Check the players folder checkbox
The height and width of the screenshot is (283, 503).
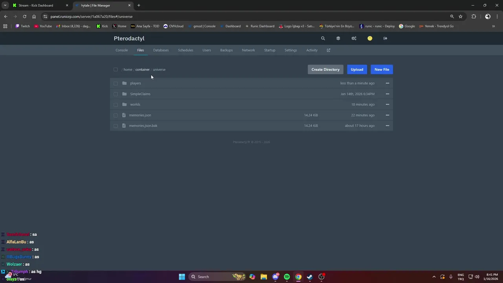tap(116, 83)
